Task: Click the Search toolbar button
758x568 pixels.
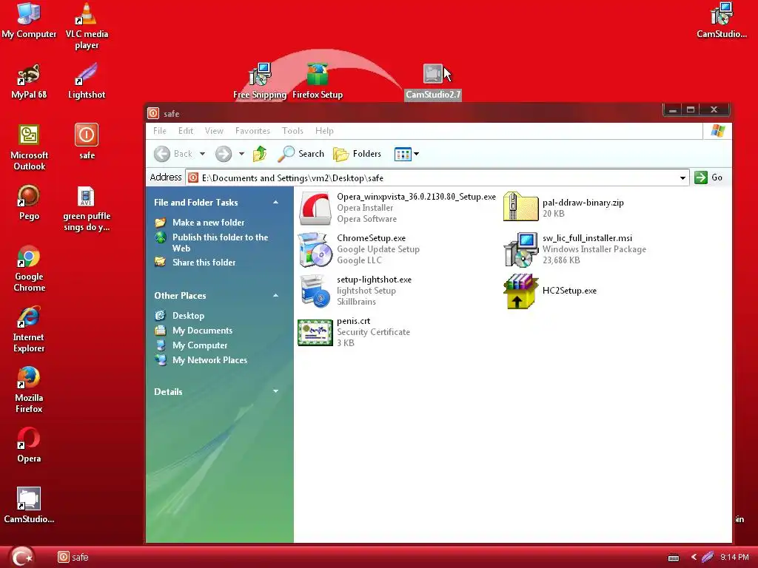Action: (x=301, y=154)
